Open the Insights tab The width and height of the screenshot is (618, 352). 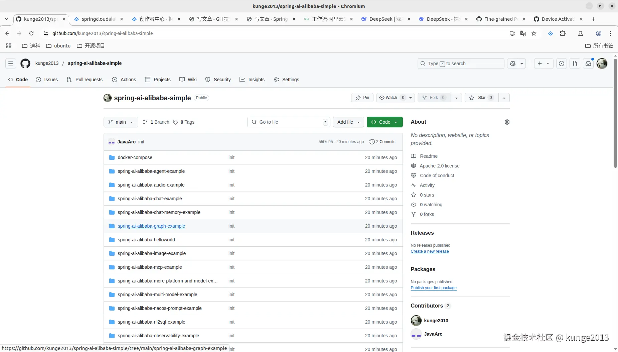[x=252, y=80]
